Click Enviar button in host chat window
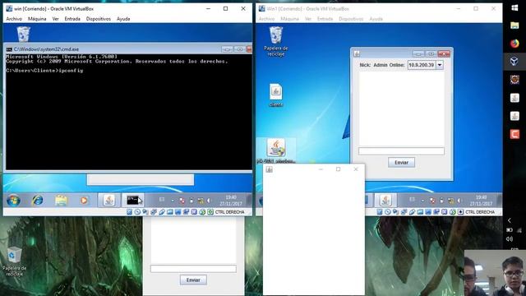The image size is (526, 296). [193, 280]
